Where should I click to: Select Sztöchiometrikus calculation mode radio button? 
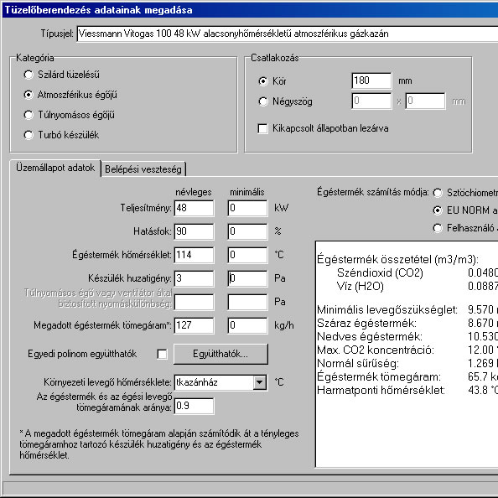point(438,193)
